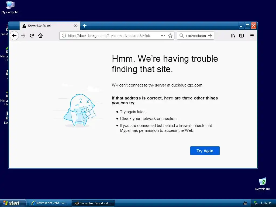
Task: Show site information icon in address bar
Action: tap(64, 36)
